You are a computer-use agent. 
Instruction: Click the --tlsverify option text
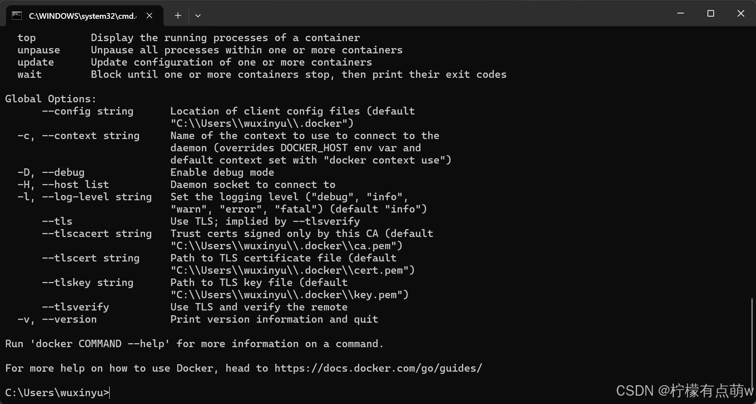75,306
